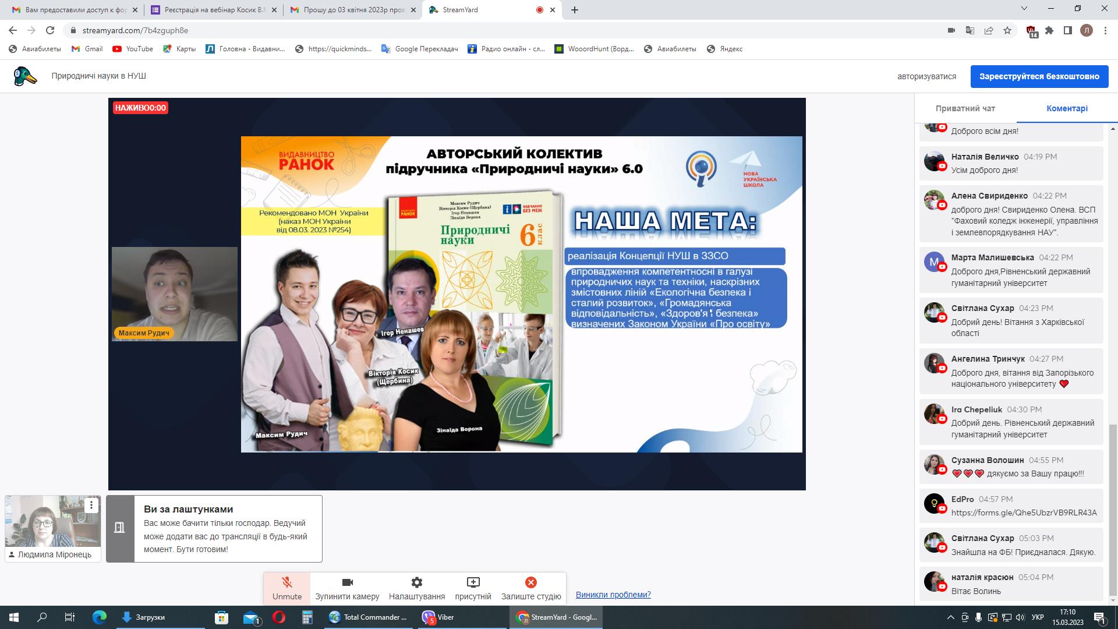Open Налаштування settings gear
Image resolution: width=1118 pixels, height=629 pixels.
(x=417, y=588)
